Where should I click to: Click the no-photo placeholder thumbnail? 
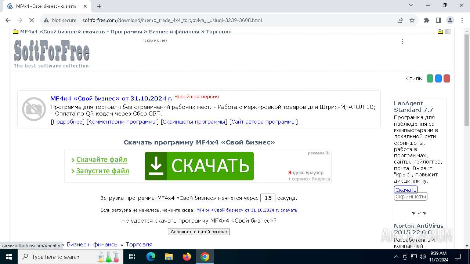tap(34, 109)
